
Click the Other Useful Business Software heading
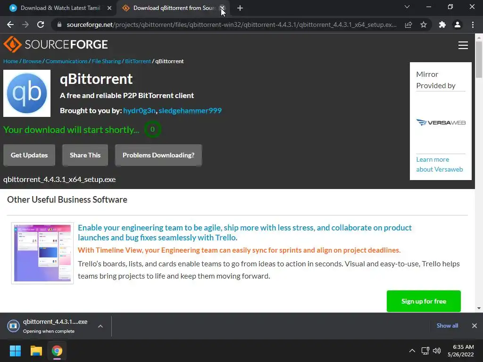tap(67, 200)
